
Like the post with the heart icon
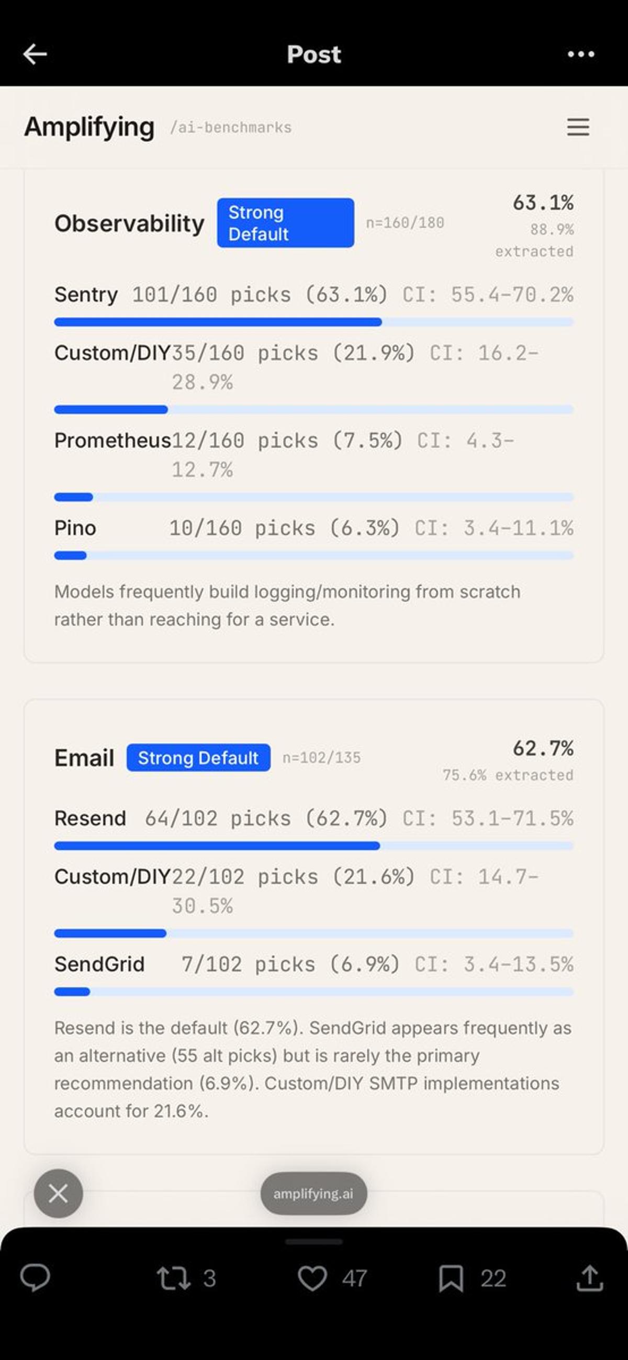312,1278
